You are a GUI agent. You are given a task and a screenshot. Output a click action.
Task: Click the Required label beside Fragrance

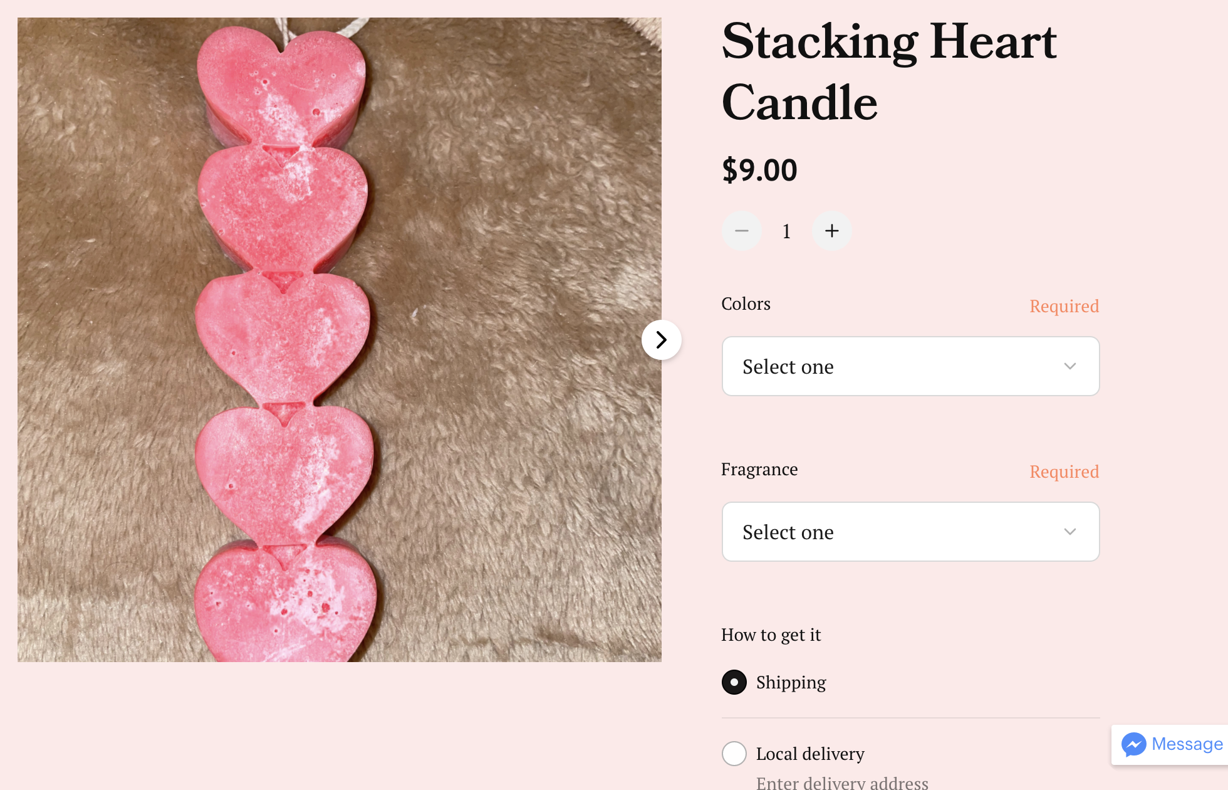click(x=1064, y=471)
